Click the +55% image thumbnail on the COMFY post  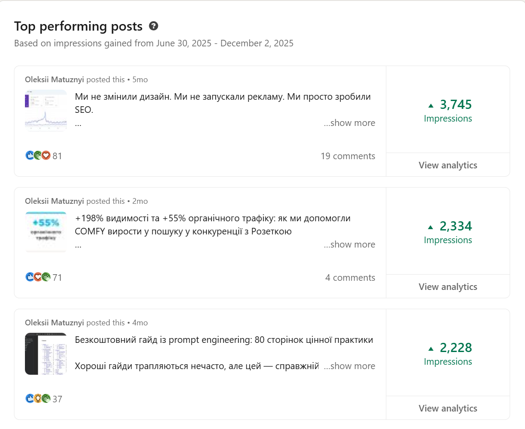[46, 232]
